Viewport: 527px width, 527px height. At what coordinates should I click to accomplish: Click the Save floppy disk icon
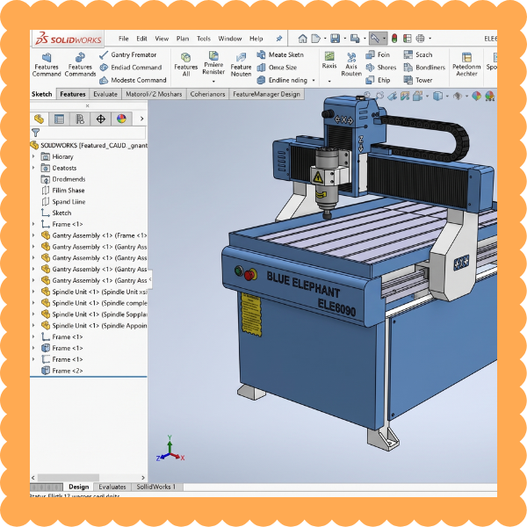pos(336,39)
